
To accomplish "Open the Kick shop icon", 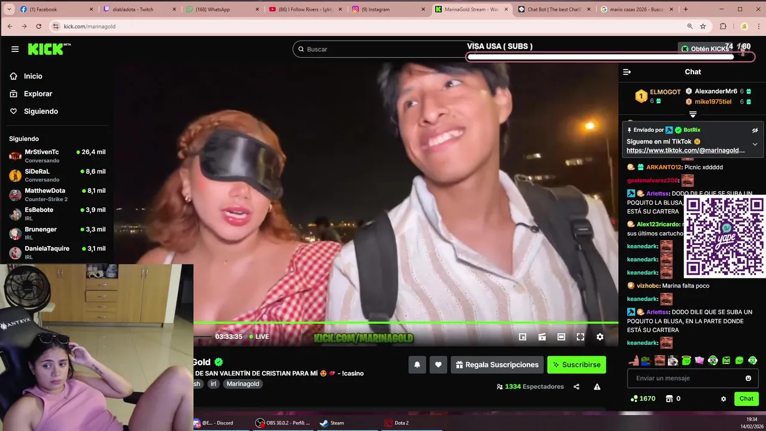I will tap(669, 399).
